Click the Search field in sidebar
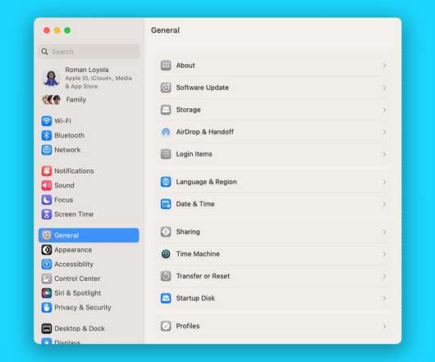The width and height of the screenshot is (435, 362). point(89,52)
